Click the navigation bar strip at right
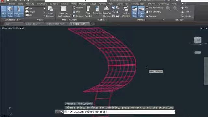This screenshot has width=208, height=117. tap(206, 71)
